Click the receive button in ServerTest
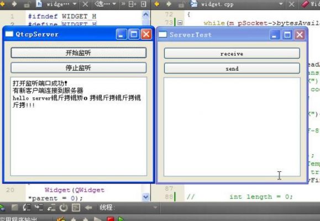320x221 pixels. pyautogui.click(x=232, y=54)
